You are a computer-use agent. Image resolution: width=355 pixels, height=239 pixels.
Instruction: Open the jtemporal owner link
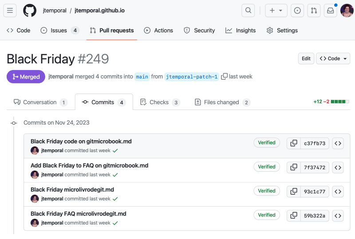(55, 10)
